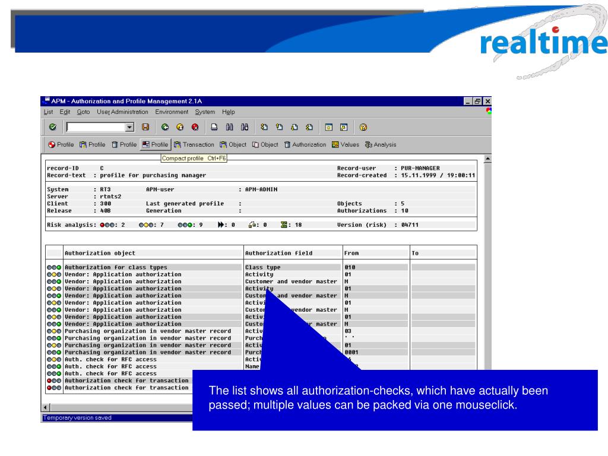Screen dimensions: 608x456
Task: Click the 'PUR-MANAGER' record user value
Action: 420,168
